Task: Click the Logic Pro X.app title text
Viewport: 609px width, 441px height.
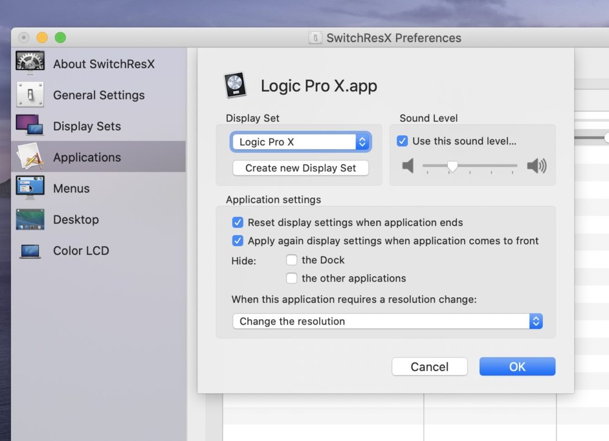Action: pyautogui.click(x=319, y=86)
